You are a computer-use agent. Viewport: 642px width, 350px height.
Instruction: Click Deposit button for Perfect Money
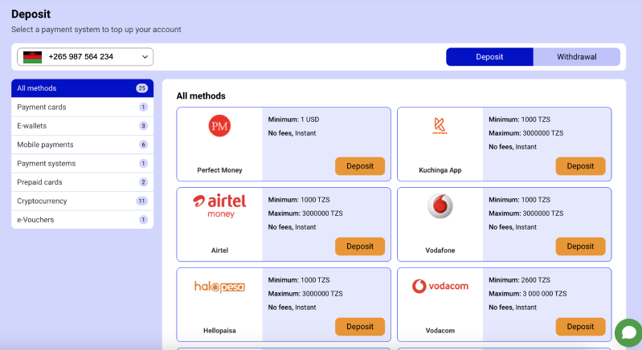[x=360, y=166]
